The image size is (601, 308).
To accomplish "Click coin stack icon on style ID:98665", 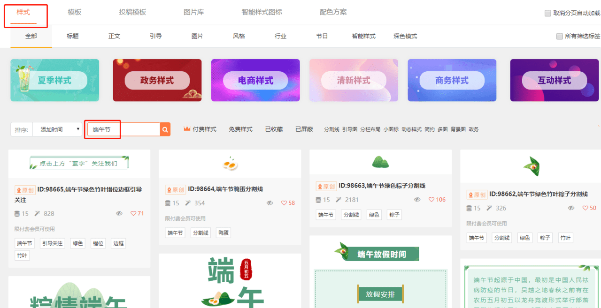I will point(17,213).
